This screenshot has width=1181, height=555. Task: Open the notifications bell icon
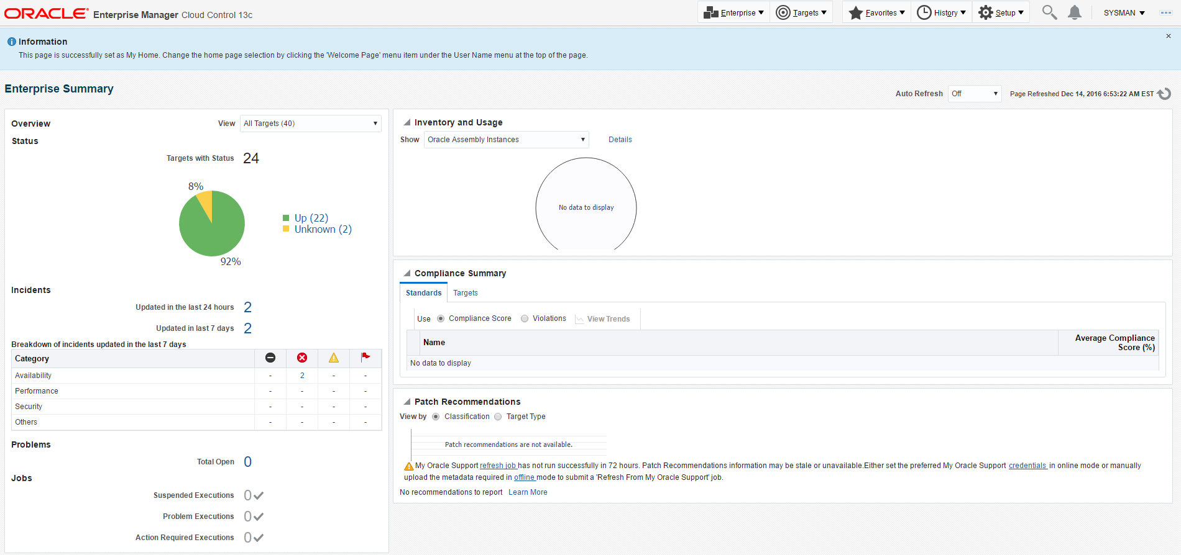point(1075,12)
